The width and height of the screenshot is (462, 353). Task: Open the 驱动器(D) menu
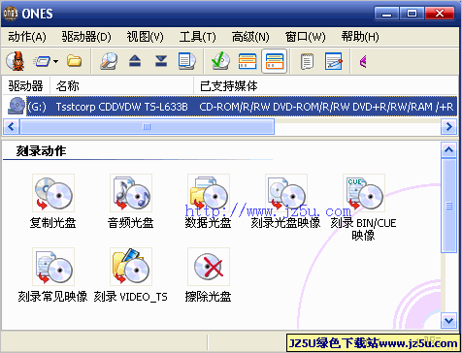(86, 37)
